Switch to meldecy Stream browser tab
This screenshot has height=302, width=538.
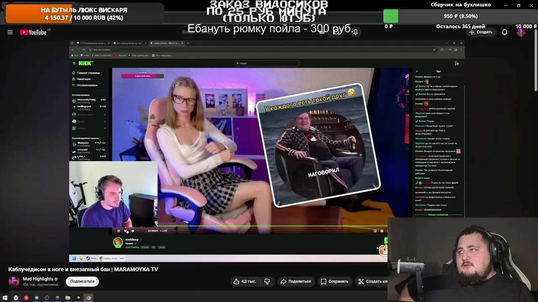pyautogui.click(x=166, y=43)
